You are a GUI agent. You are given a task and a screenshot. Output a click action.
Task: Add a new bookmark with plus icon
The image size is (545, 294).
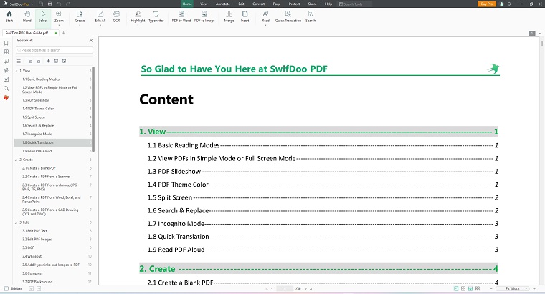(48, 61)
